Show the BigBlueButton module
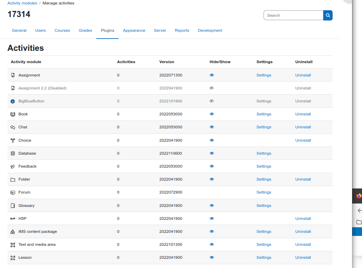The height and width of the screenshot is (268, 362). [x=212, y=101]
